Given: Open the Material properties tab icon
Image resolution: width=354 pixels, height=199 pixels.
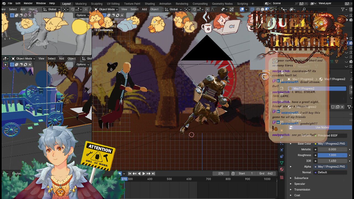Looking at the screenshot, I should (x=282, y=169).
